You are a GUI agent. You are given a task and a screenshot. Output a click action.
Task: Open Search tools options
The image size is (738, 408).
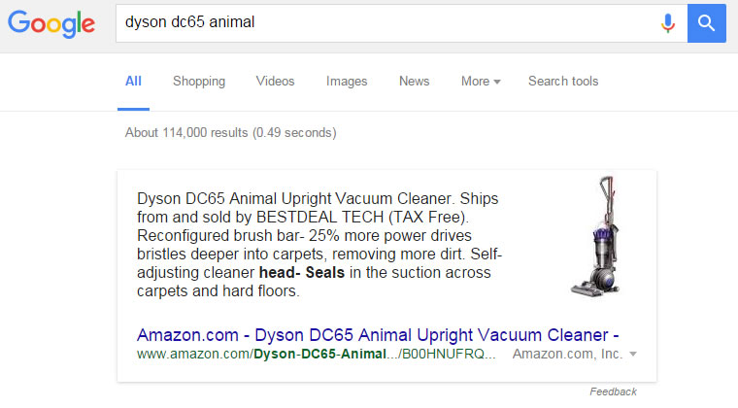point(563,82)
